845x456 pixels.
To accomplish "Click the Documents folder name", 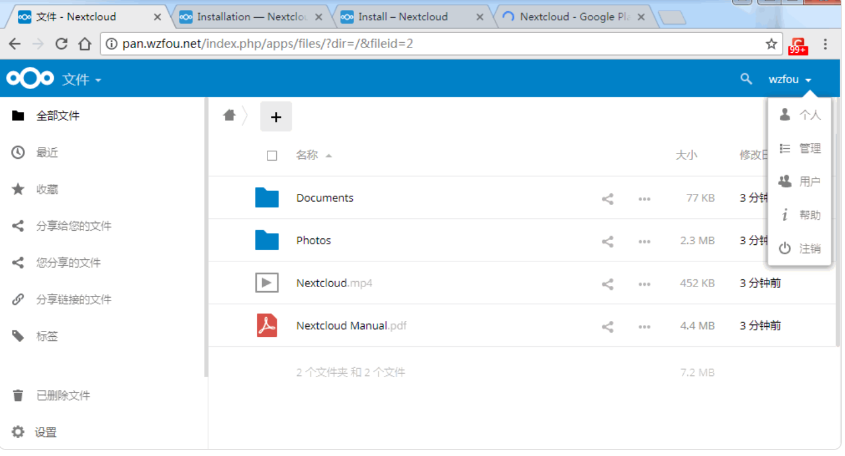I will click(x=325, y=198).
